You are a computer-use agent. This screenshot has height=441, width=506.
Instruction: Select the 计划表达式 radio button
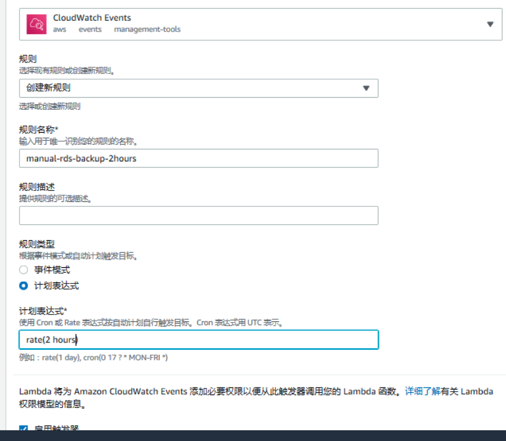[24, 286]
